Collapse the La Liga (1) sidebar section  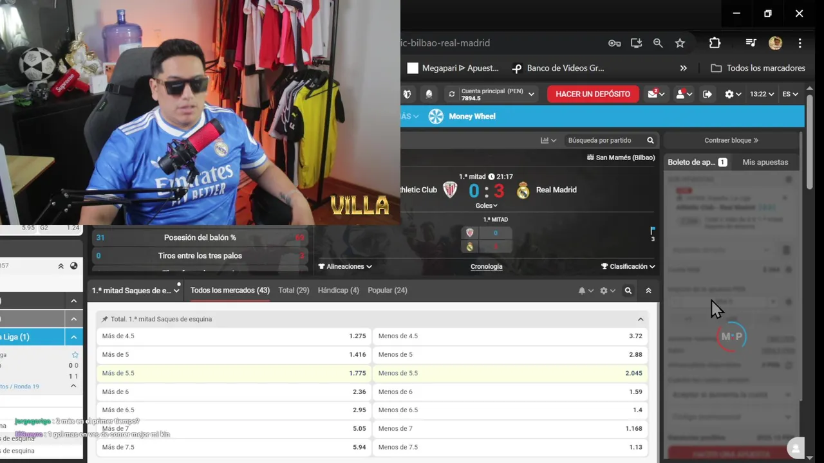pyautogui.click(x=73, y=337)
